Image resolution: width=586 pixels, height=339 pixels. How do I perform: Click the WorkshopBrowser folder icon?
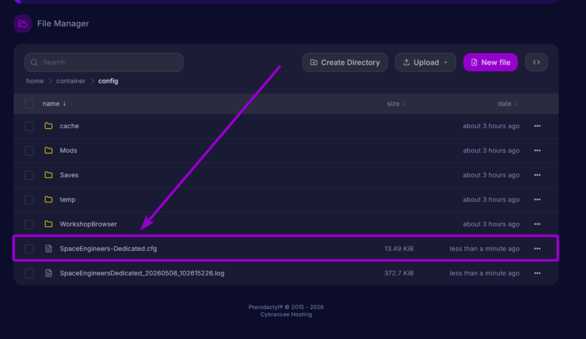click(49, 224)
